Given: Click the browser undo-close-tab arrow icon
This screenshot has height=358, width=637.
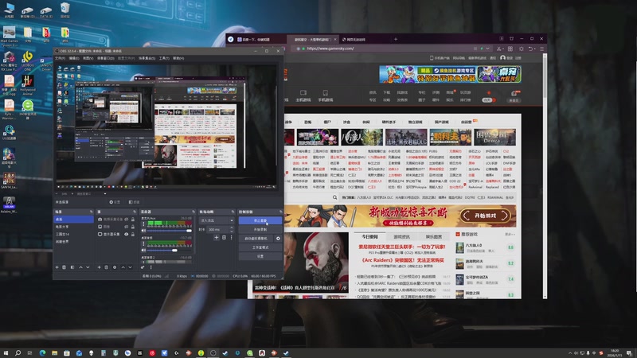Looking at the screenshot, I should (530, 49).
